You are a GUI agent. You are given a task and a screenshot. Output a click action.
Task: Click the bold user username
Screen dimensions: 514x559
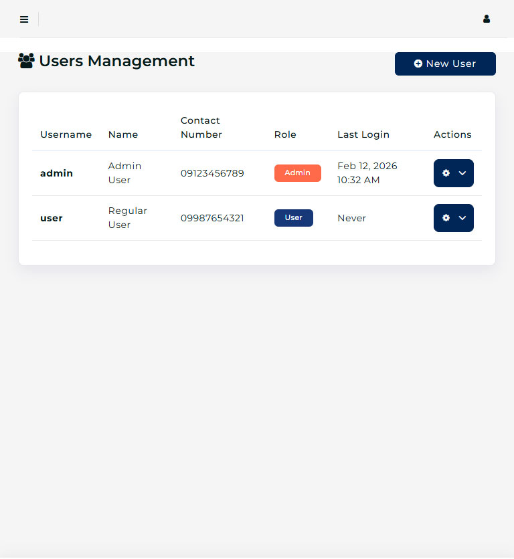click(52, 218)
